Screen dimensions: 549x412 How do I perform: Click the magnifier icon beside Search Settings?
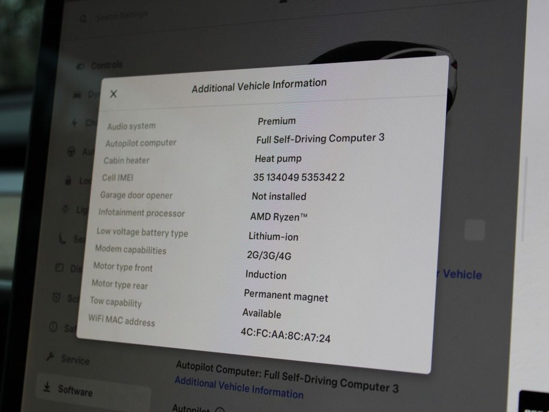tap(83, 19)
